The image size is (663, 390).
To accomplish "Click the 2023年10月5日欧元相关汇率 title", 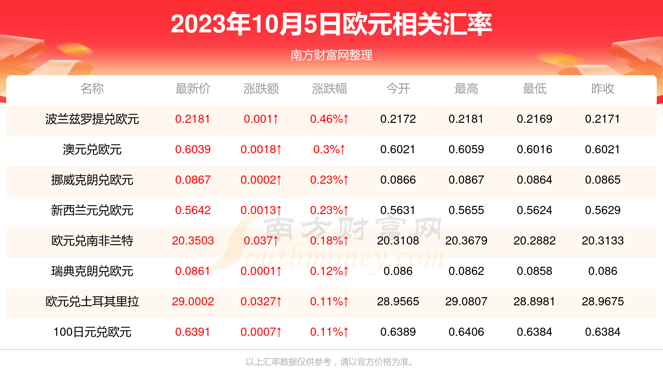I will (331, 24).
